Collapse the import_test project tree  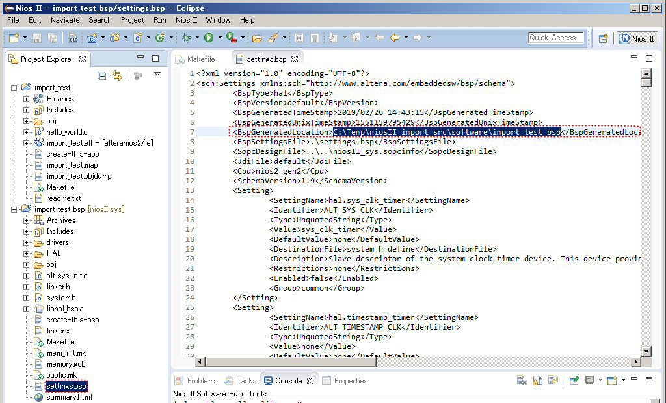coord(14,88)
